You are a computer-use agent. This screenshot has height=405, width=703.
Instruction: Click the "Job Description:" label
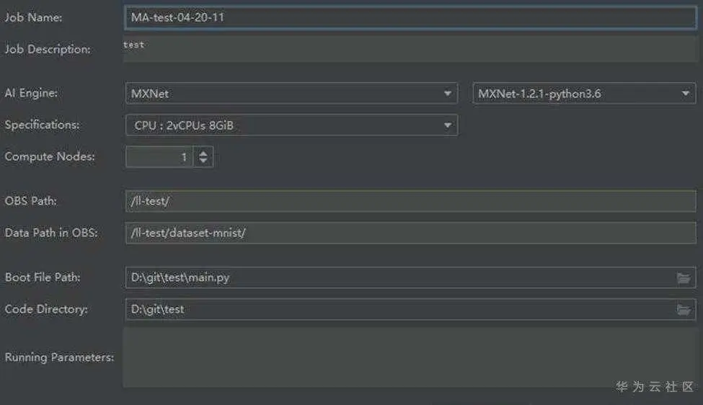tap(48, 49)
